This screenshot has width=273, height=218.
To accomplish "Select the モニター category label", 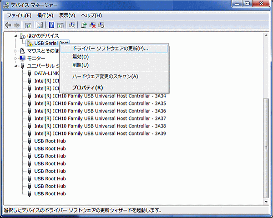I will (x=36, y=59).
